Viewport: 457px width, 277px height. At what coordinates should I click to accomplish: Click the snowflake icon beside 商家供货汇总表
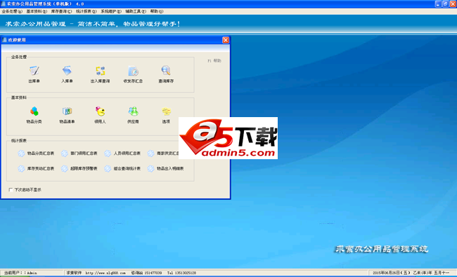point(150,153)
